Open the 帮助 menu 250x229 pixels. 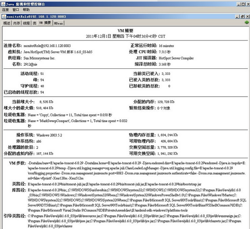[x=26, y=10]
